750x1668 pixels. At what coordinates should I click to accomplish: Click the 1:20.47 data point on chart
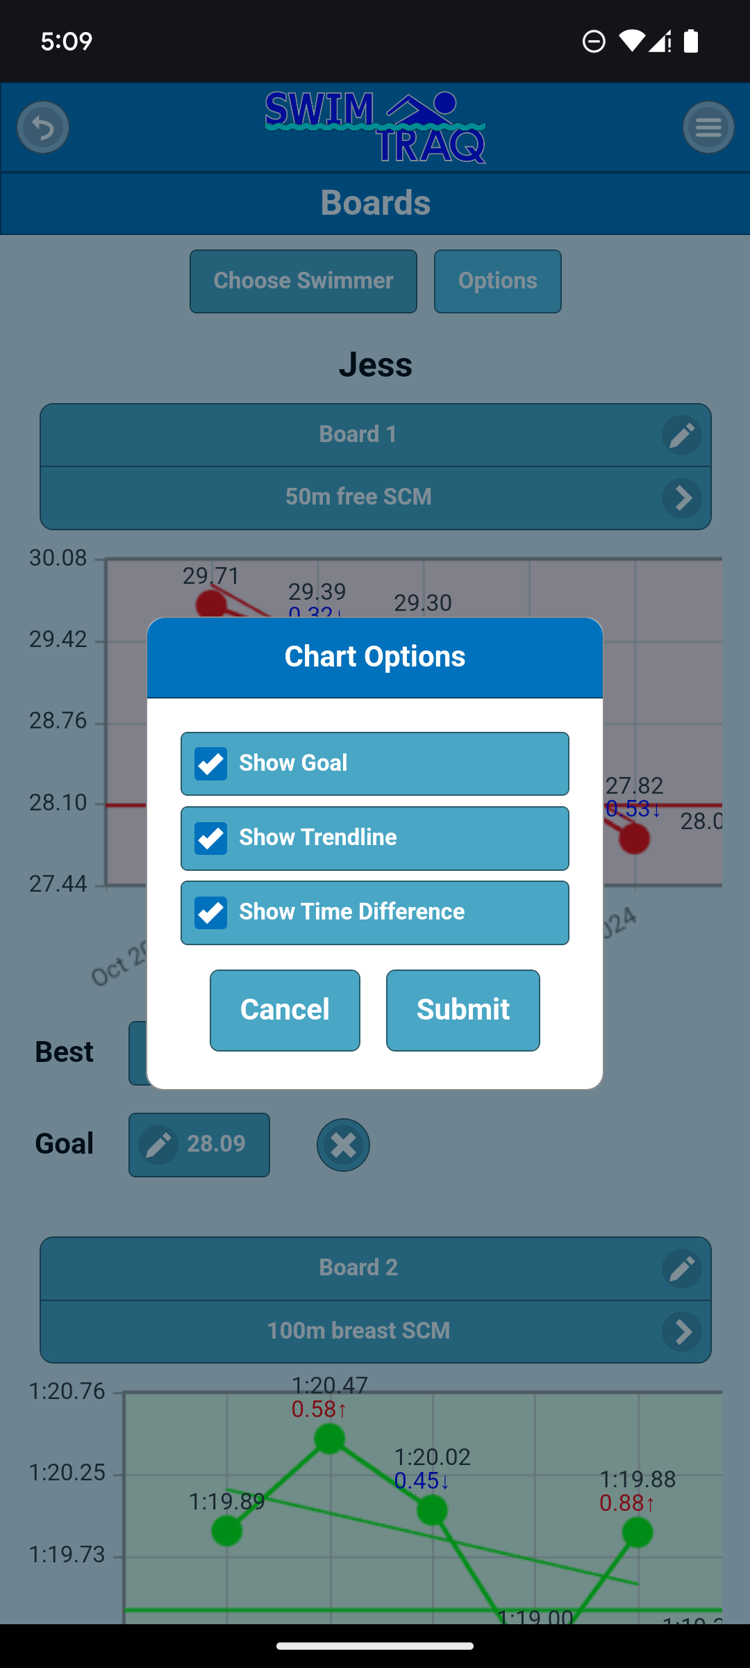[330, 1439]
